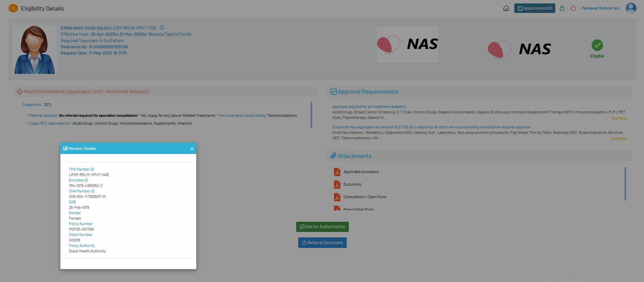The image size is (644, 282).
Task: Open Exclusions PDF icon
Action: 337,184
